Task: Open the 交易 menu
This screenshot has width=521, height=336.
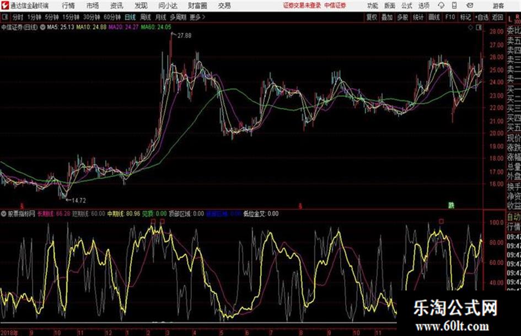Action: pyautogui.click(x=224, y=6)
